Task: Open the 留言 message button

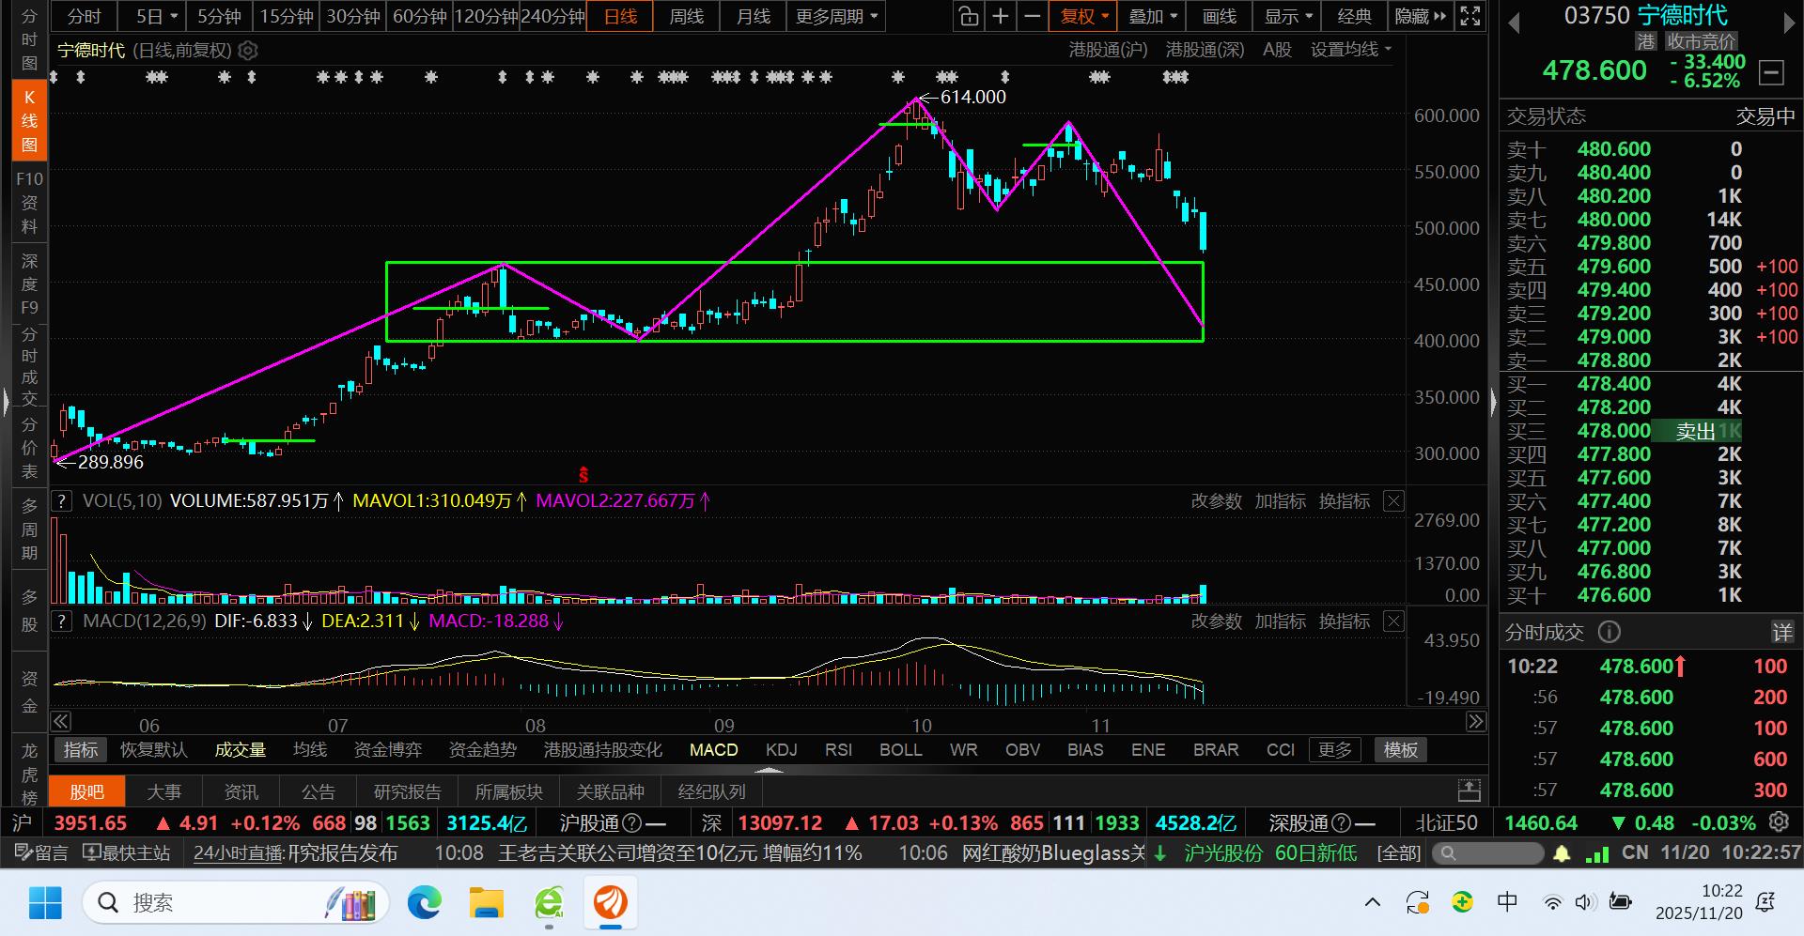Action: click(41, 853)
